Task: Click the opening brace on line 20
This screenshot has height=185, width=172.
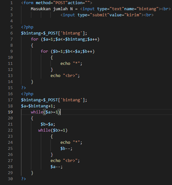Action: coord(32,118)
